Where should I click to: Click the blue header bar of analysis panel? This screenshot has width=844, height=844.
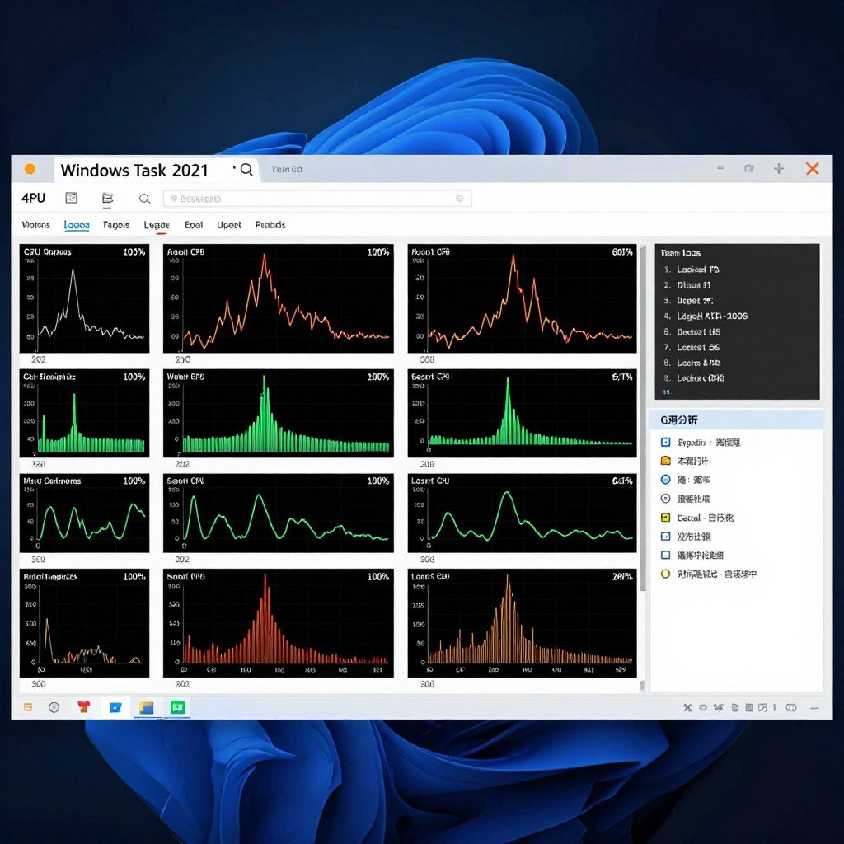[x=737, y=420]
